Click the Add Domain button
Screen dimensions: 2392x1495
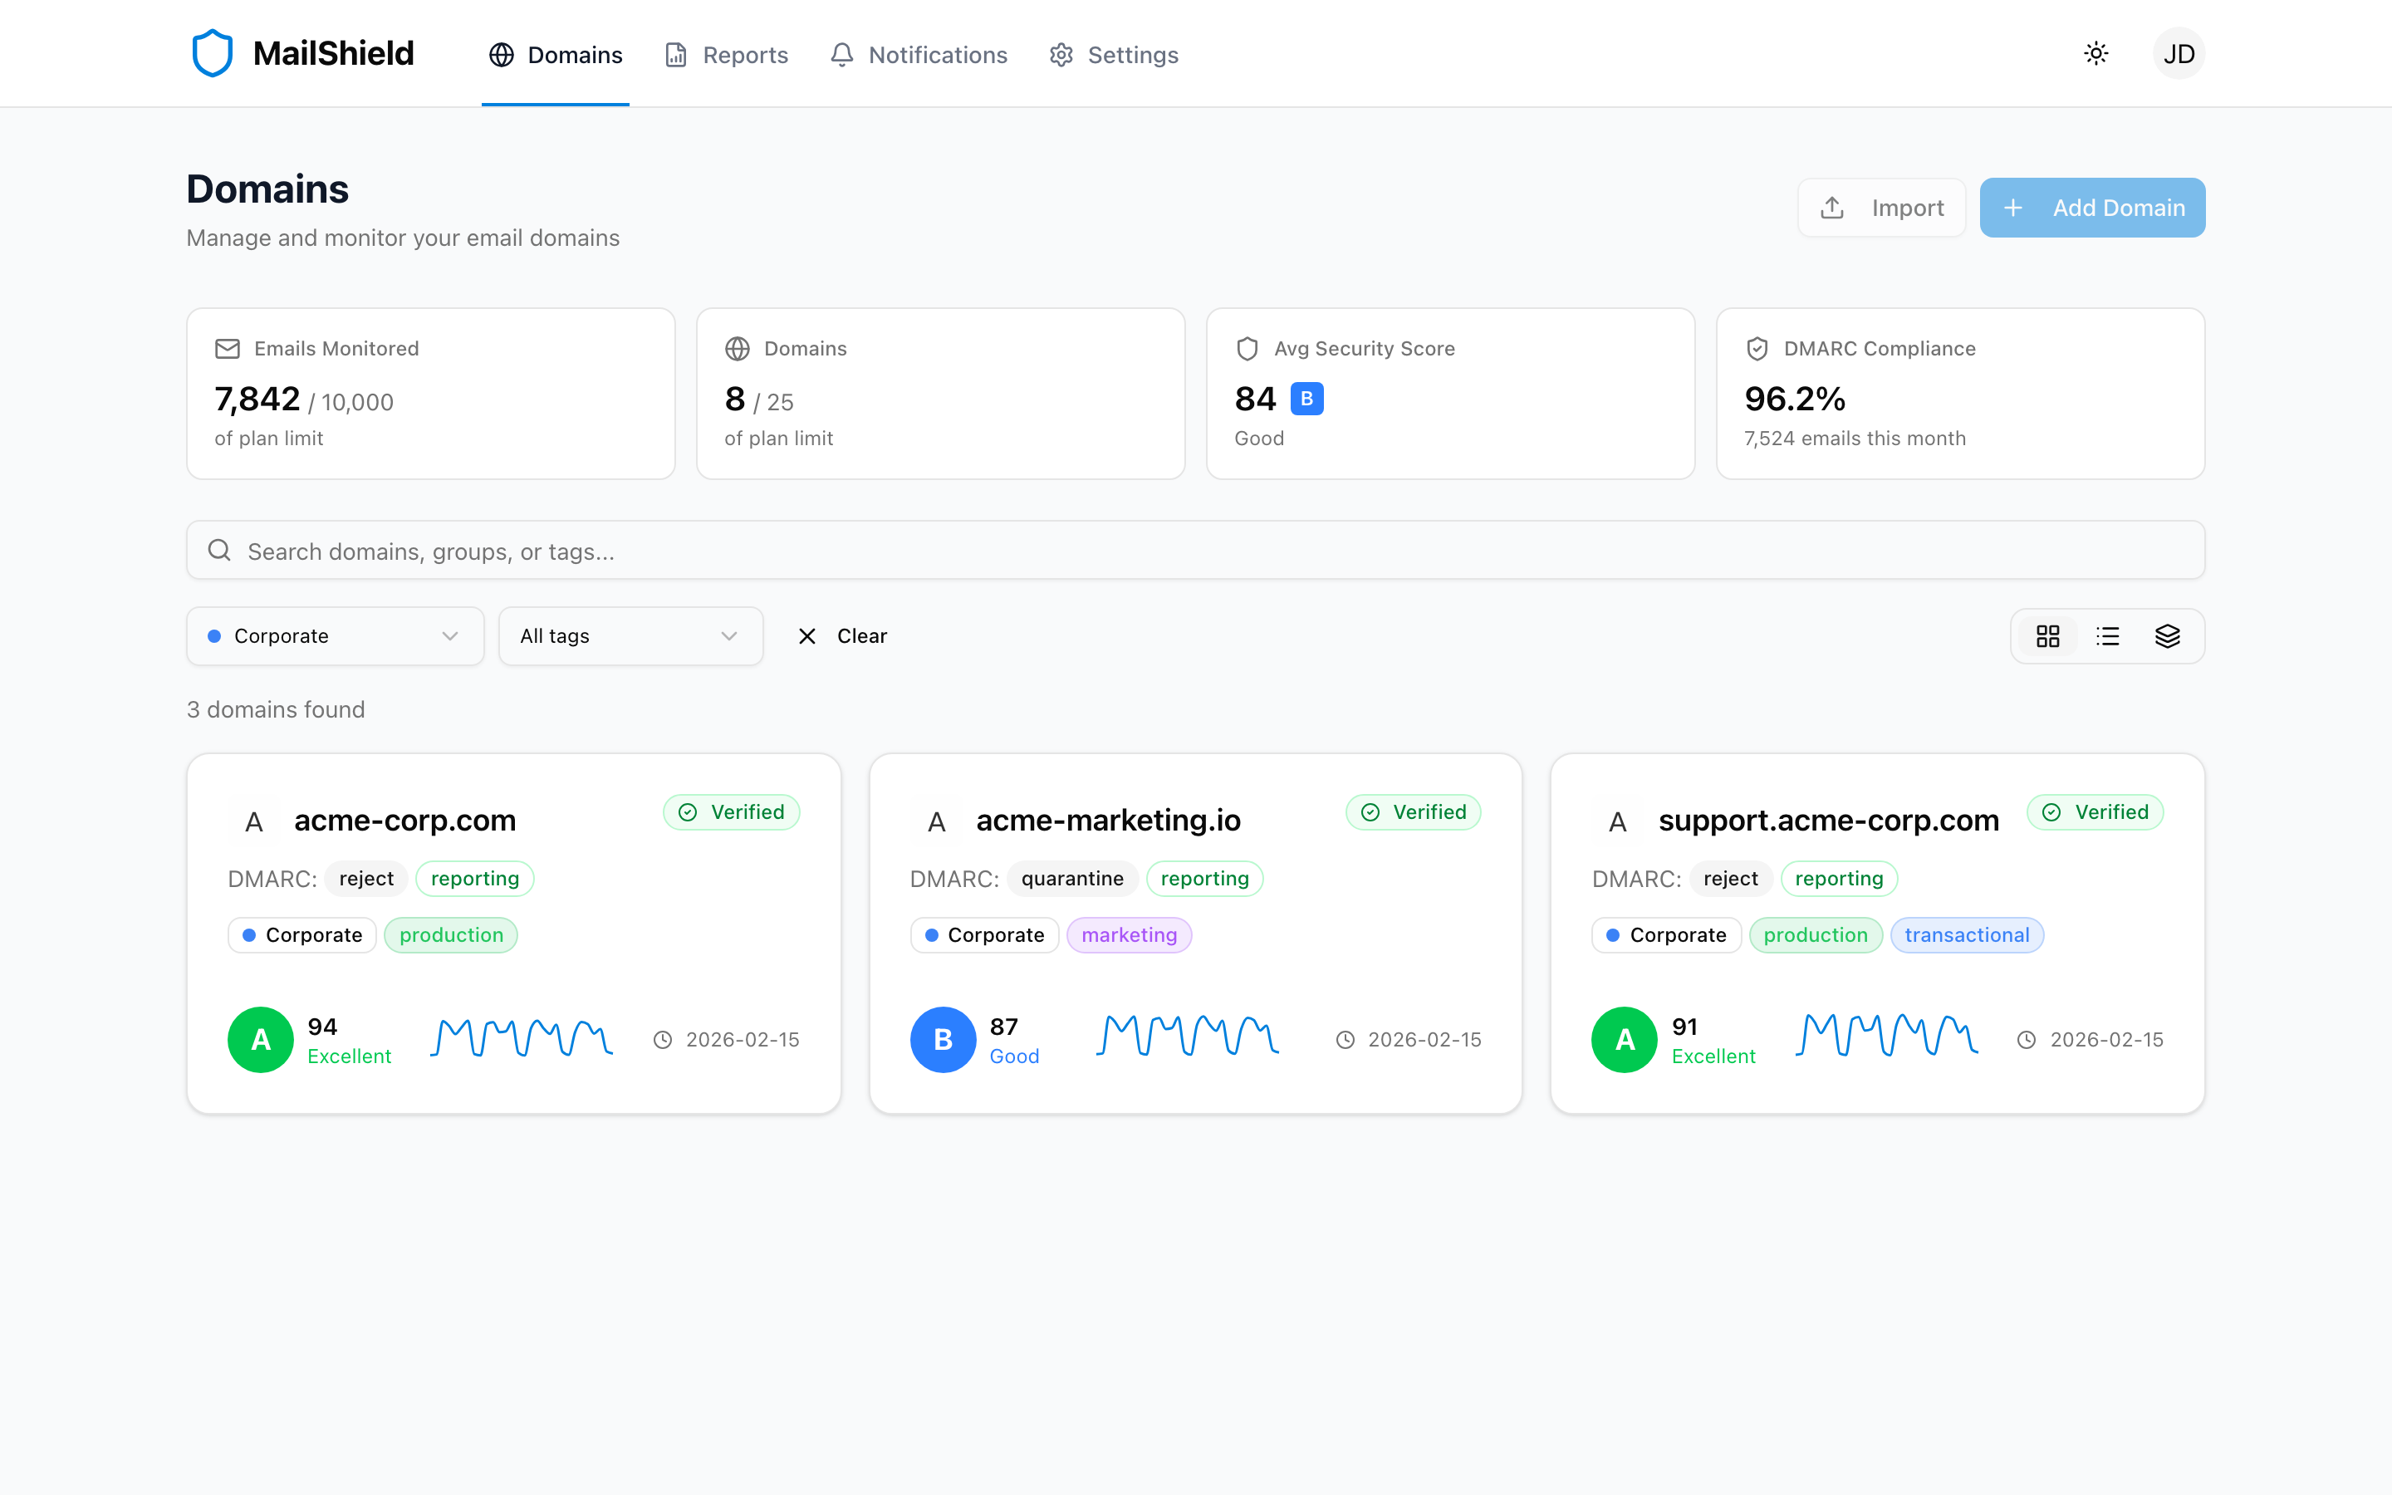2091,208
